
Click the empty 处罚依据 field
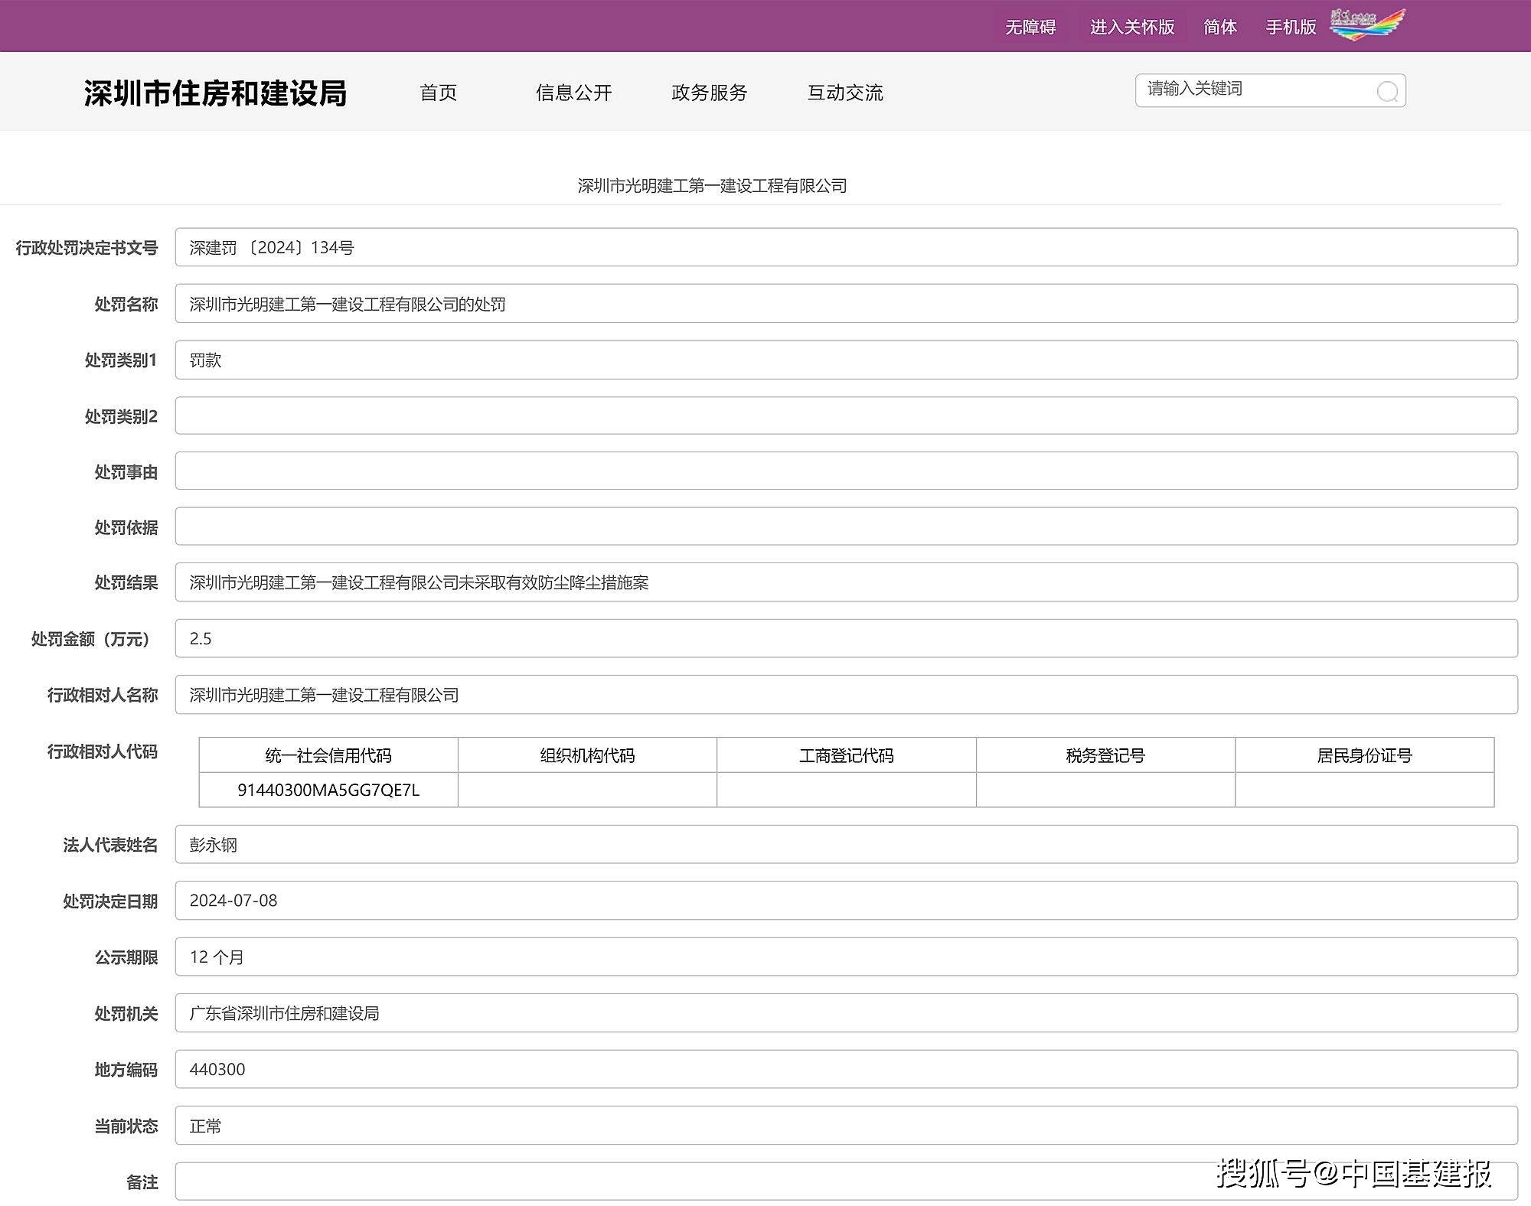pyautogui.click(x=846, y=526)
